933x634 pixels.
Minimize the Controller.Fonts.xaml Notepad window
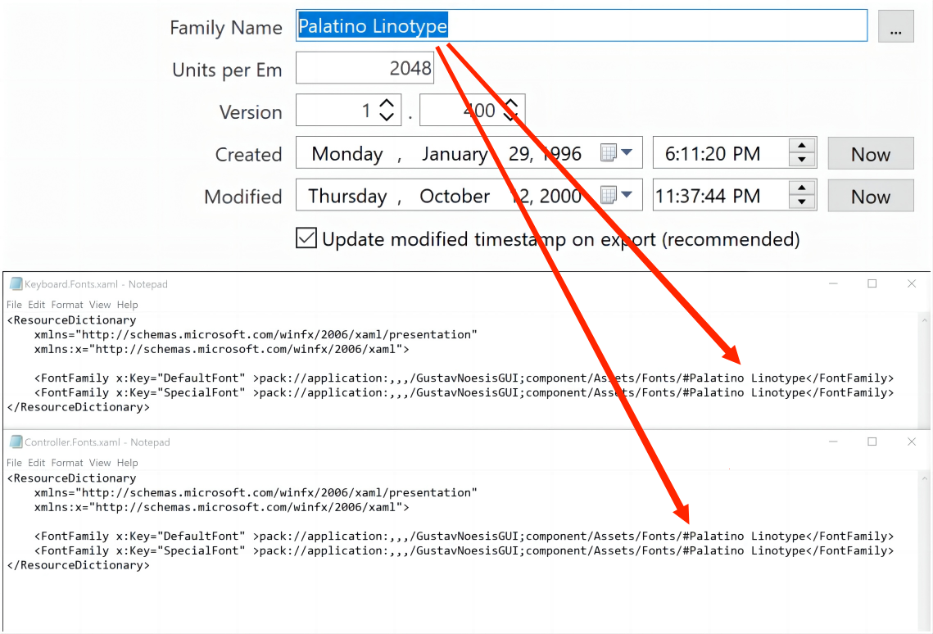(833, 442)
